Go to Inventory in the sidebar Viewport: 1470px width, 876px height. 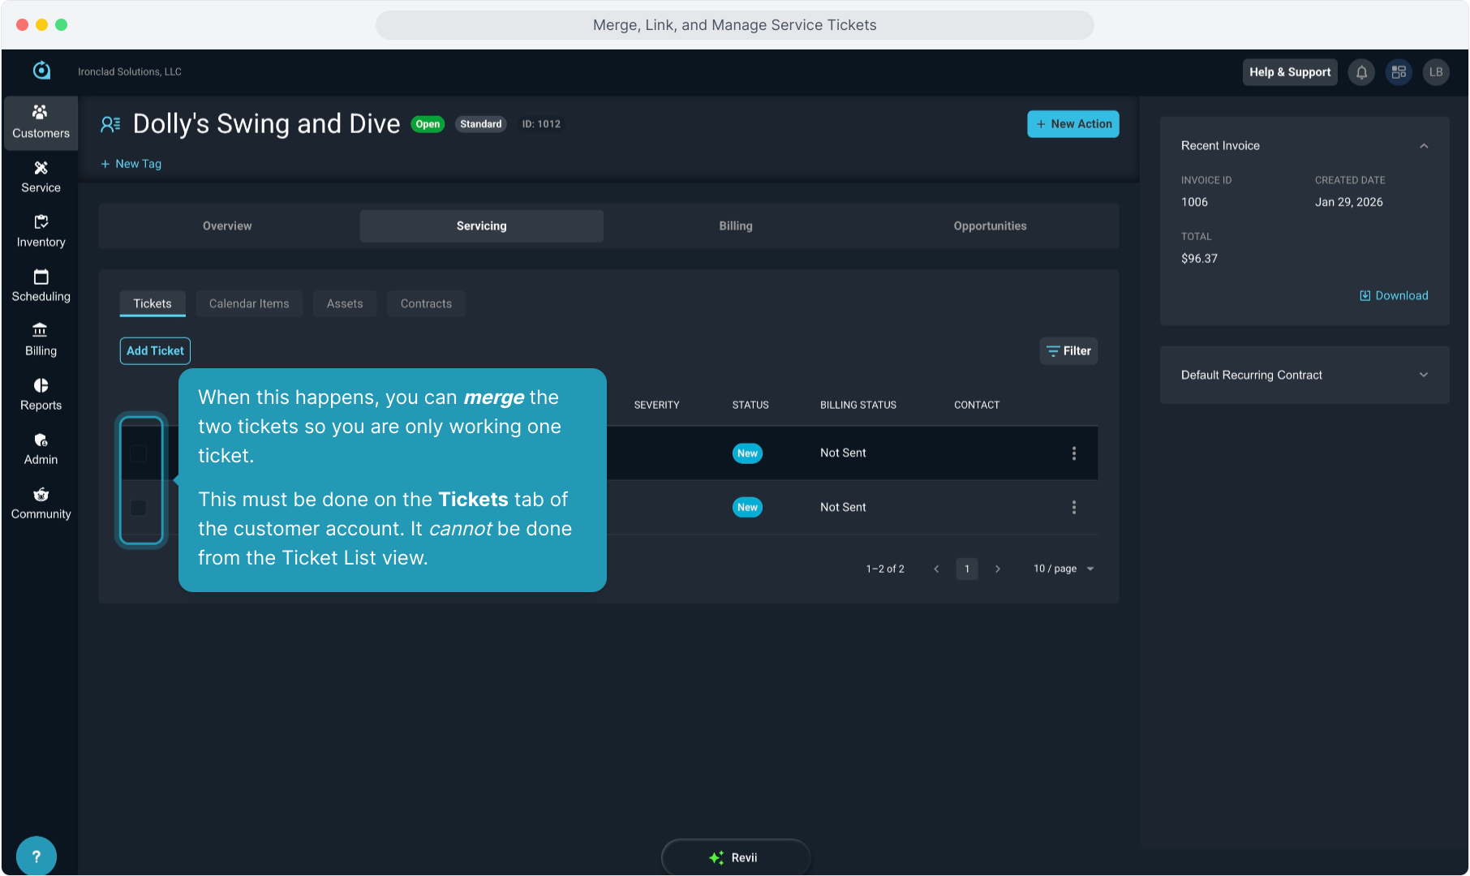(x=41, y=231)
